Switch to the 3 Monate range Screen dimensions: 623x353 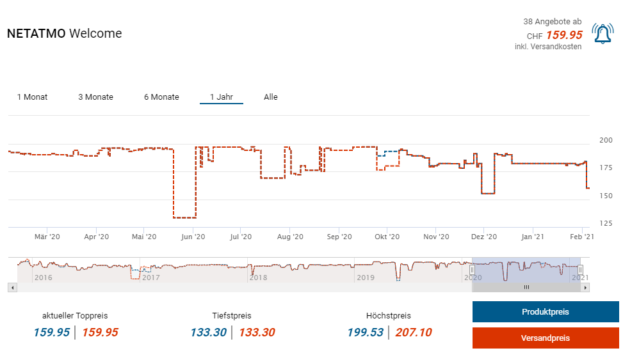coord(95,97)
